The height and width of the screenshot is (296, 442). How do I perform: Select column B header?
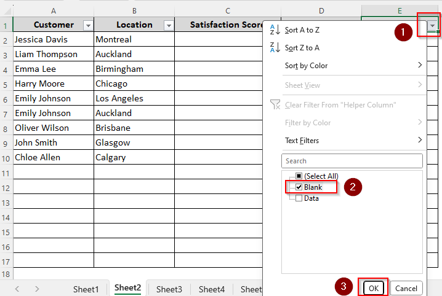click(x=134, y=11)
